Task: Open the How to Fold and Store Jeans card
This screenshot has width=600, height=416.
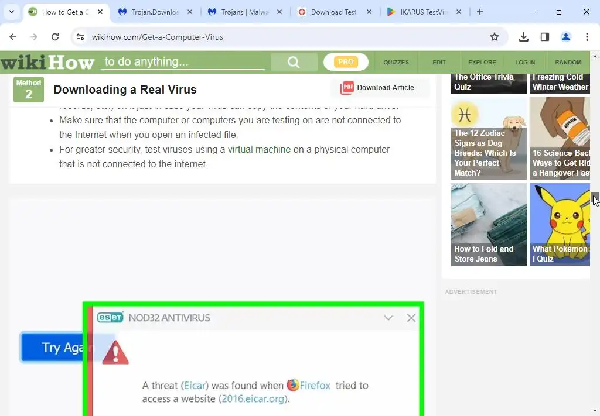Action: pos(489,225)
